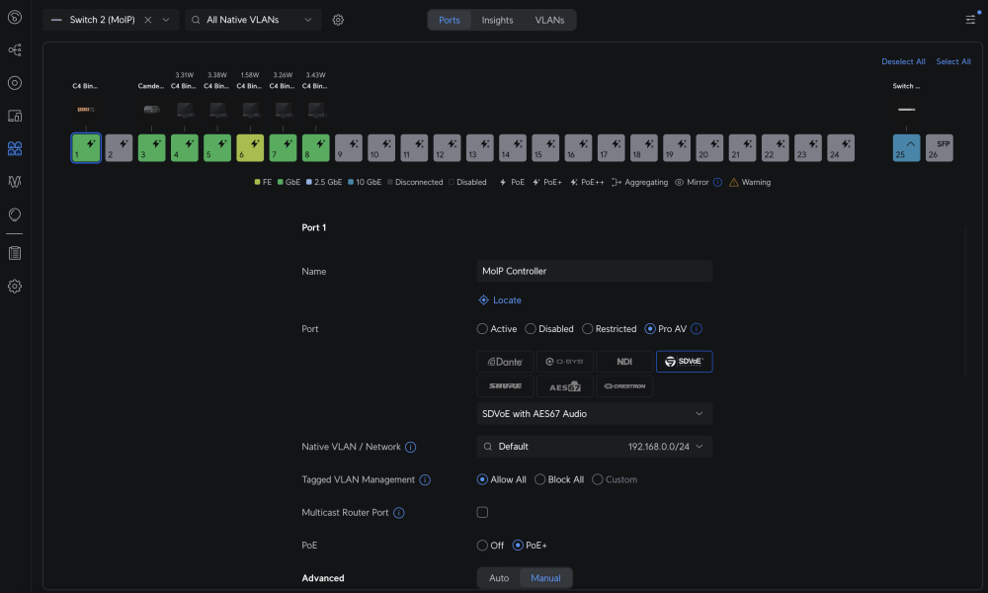The image size is (988, 593).
Task: Click the Locate link
Action: point(500,300)
